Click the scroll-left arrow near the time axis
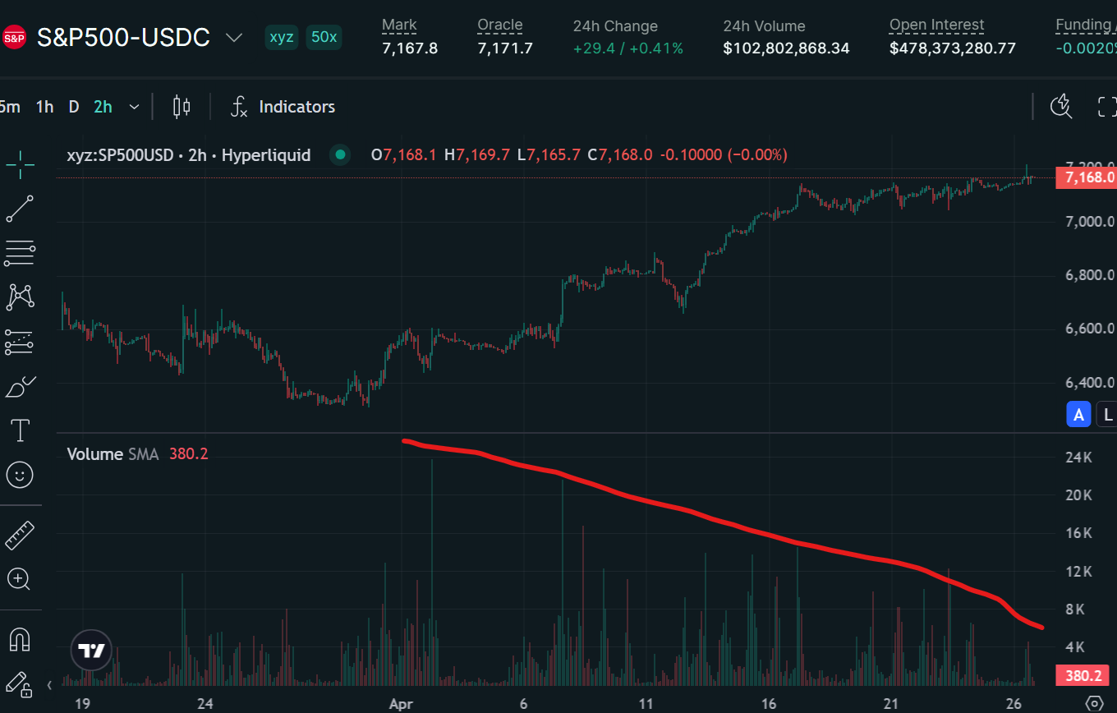This screenshot has width=1117, height=713. pos(50,684)
